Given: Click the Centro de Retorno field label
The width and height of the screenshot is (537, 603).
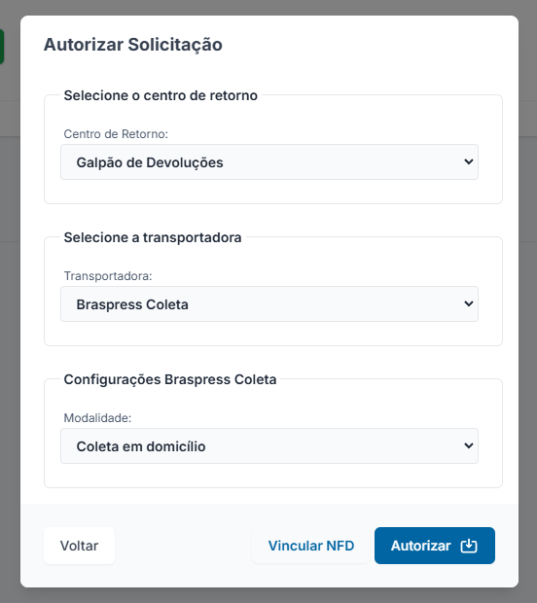Looking at the screenshot, I should (x=116, y=134).
